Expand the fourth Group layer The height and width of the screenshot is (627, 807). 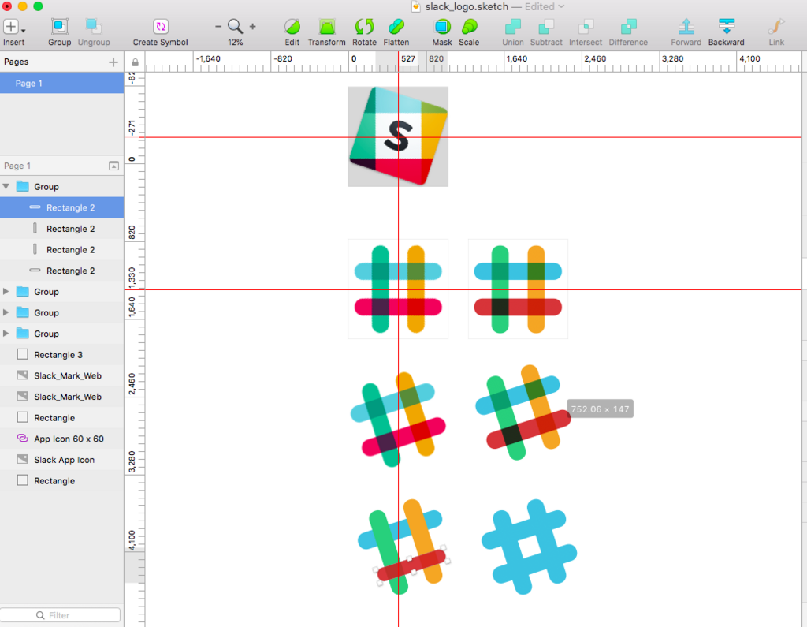6,334
